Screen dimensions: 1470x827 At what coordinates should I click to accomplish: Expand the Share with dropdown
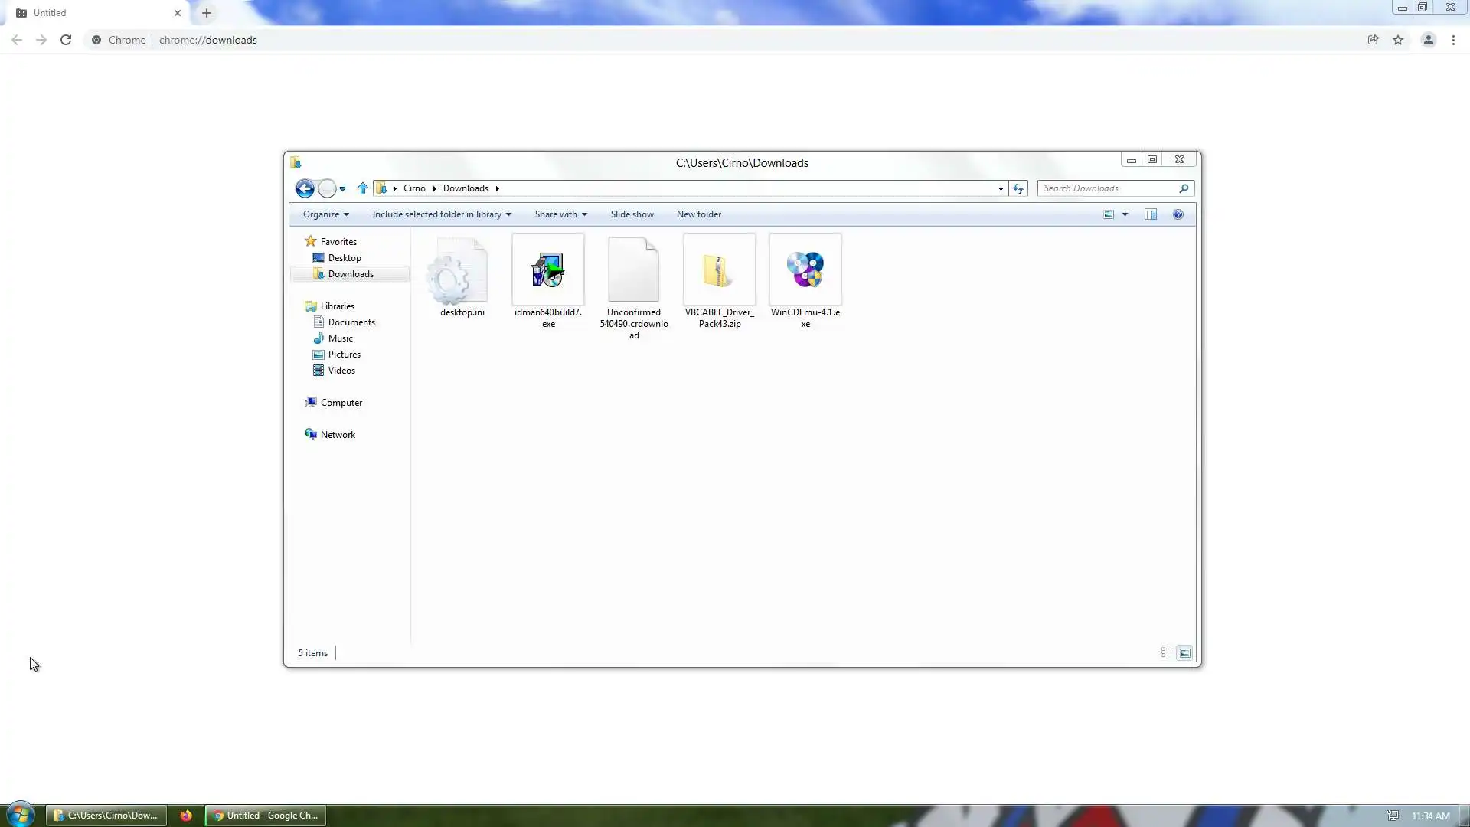click(560, 214)
